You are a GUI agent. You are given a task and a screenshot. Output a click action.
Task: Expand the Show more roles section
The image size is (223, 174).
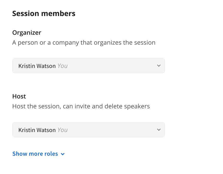coord(38,154)
